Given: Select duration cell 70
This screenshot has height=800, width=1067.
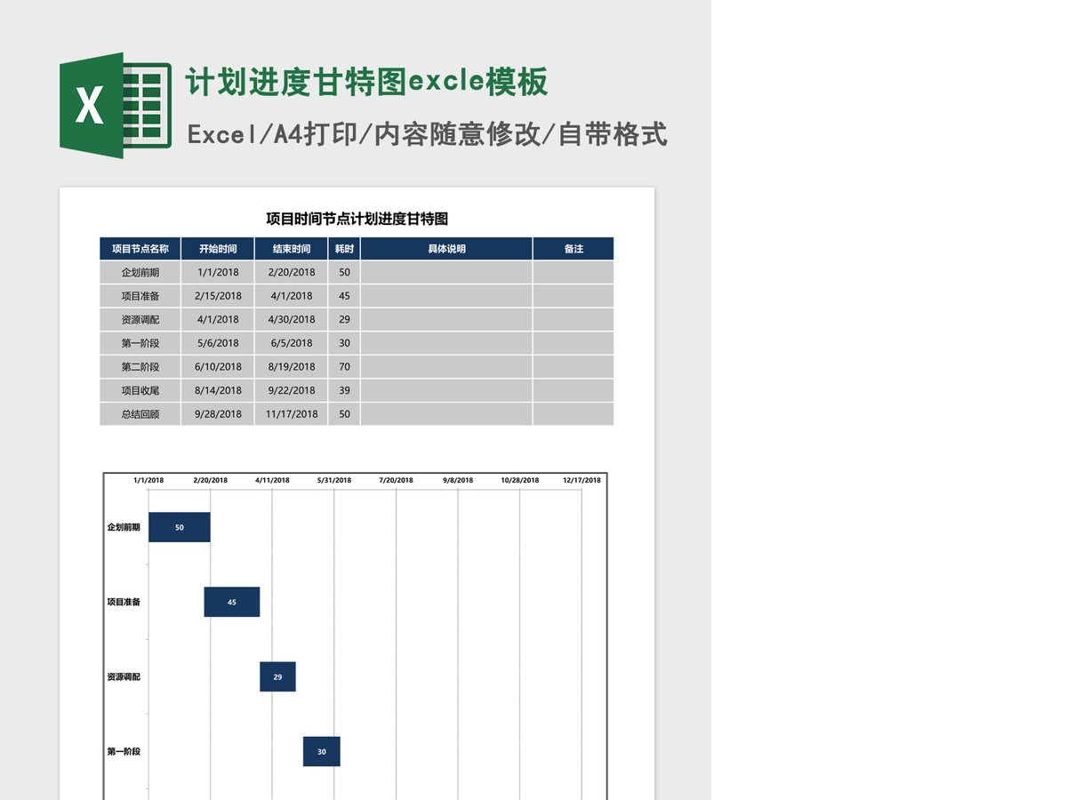Looking at the screenshot, I should [344, 367].
